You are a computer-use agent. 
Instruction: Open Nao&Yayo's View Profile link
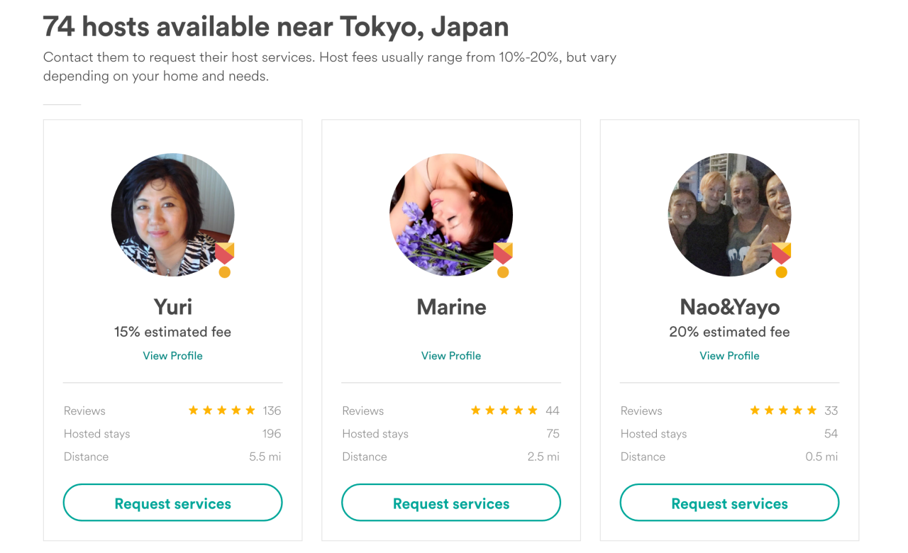coord(729,355)
